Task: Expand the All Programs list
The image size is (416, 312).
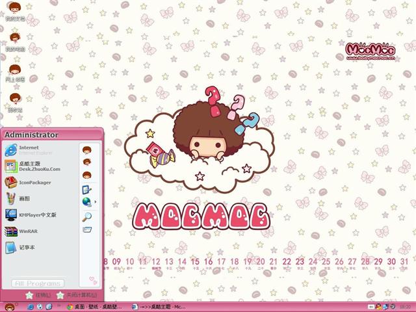Action: pos(38,283)
